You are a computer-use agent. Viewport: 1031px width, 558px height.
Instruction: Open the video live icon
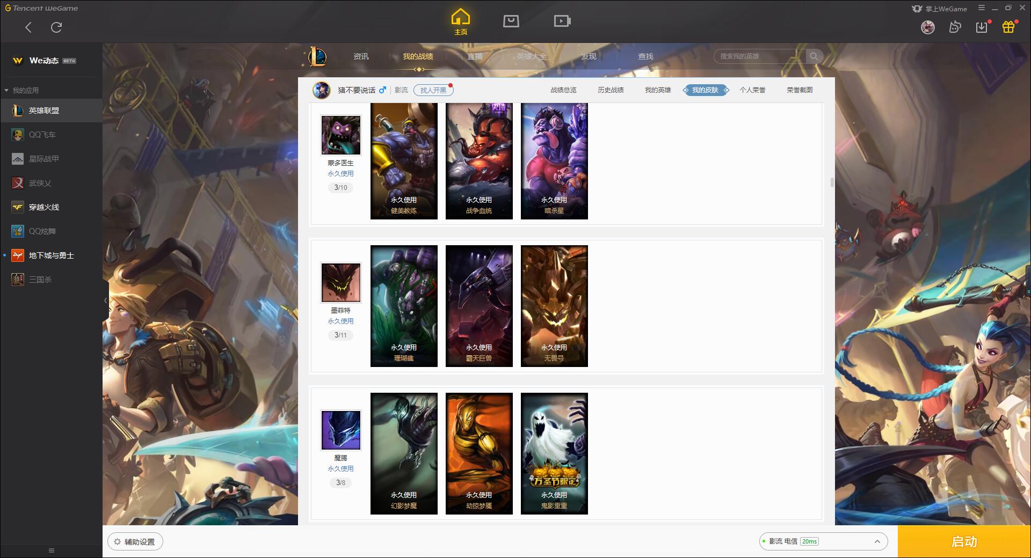coord(562,21)
